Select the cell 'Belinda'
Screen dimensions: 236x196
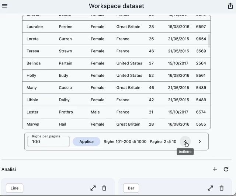[x=34, y=63]
